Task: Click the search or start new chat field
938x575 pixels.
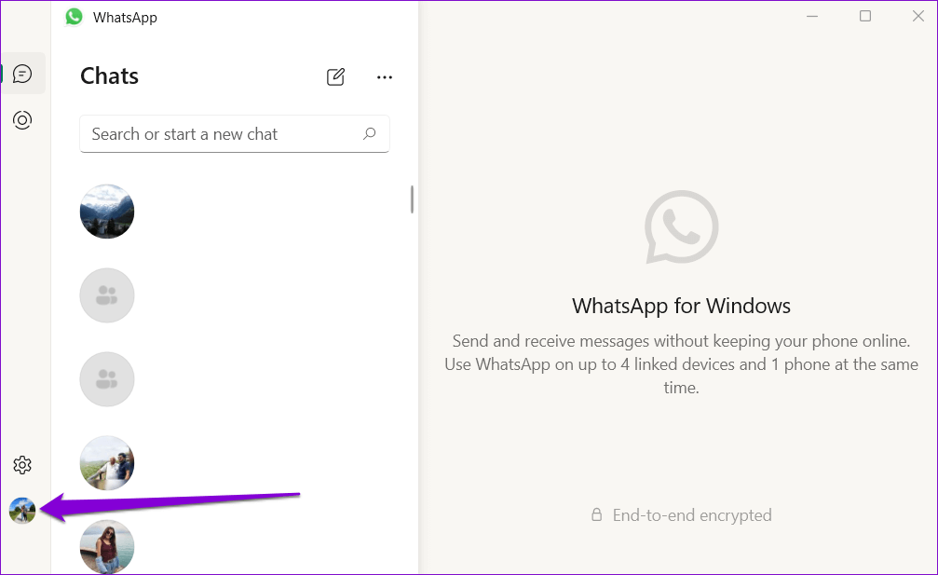Action: [235, 134]
